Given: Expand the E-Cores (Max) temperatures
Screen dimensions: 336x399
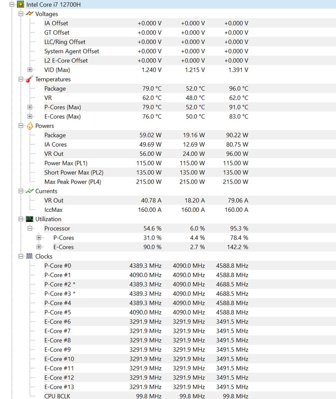Looking at the screenshot, I should coord(30,117).
